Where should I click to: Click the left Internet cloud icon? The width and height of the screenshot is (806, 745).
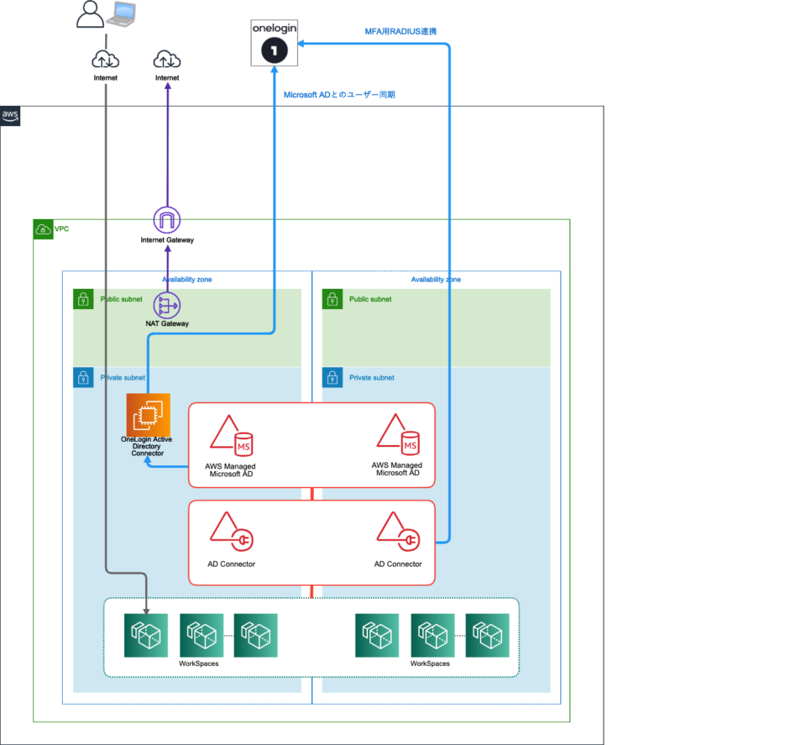[106, 60]
